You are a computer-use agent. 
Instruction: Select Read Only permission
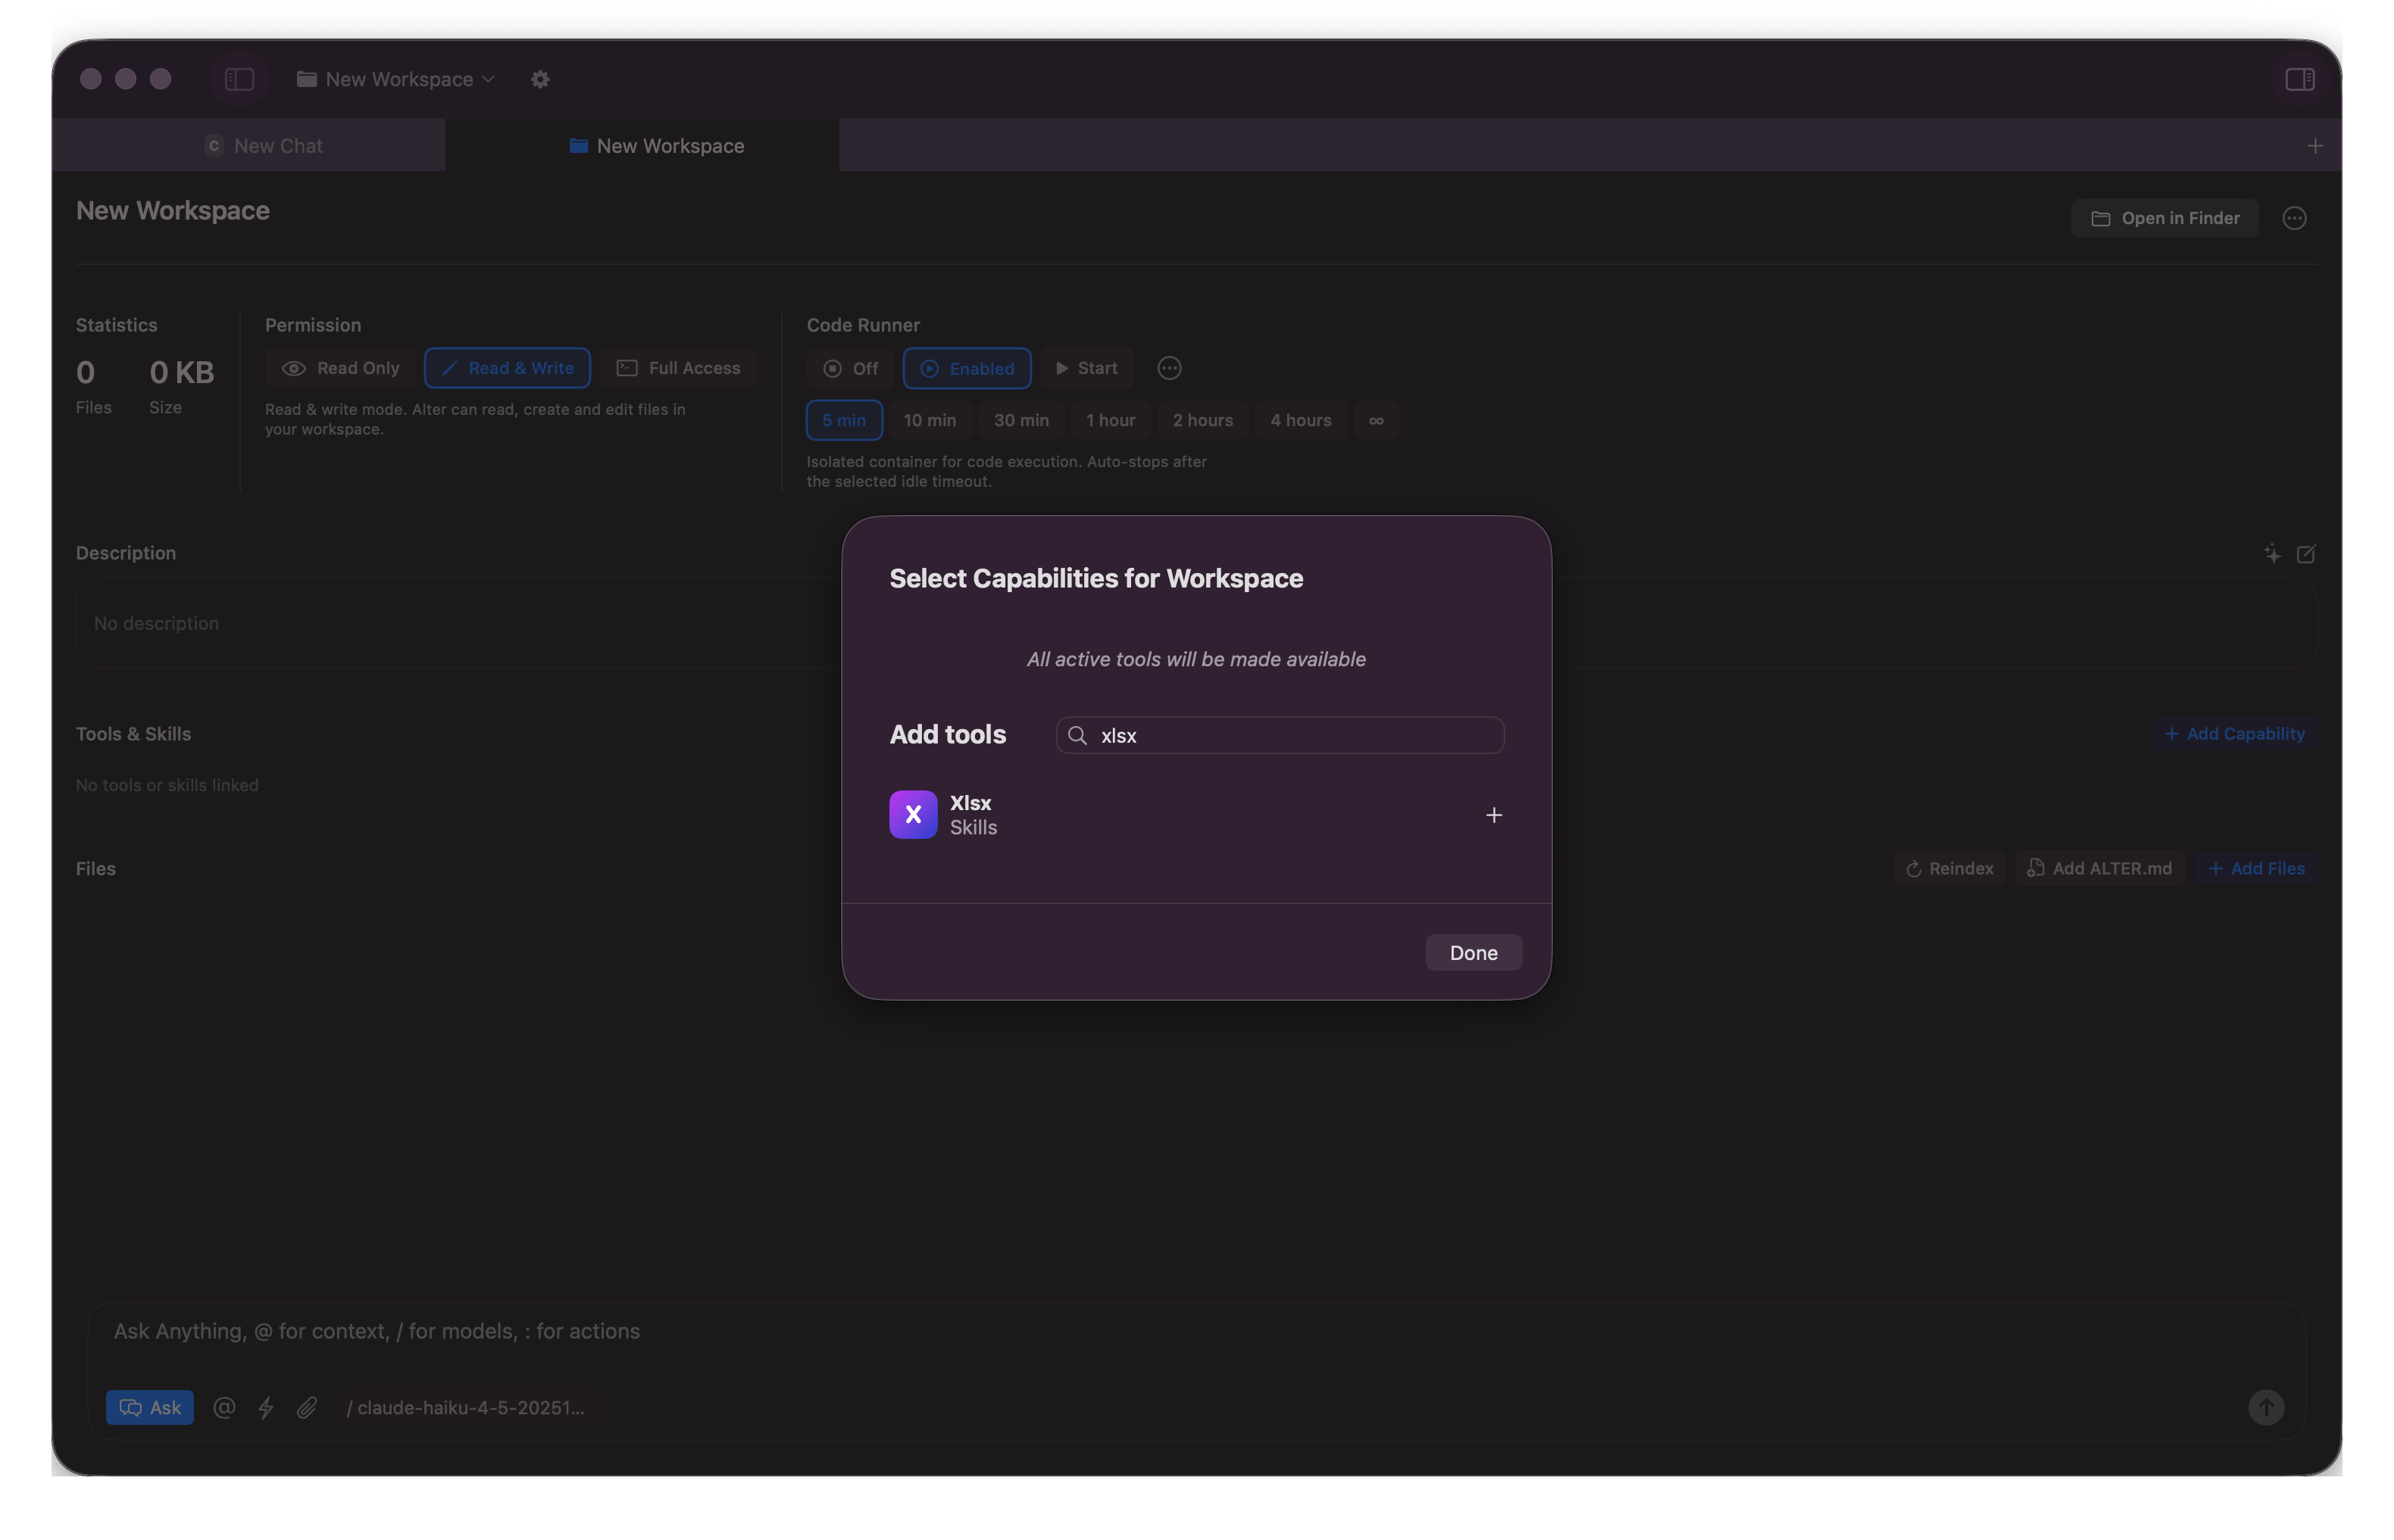[x=340, y=368]
